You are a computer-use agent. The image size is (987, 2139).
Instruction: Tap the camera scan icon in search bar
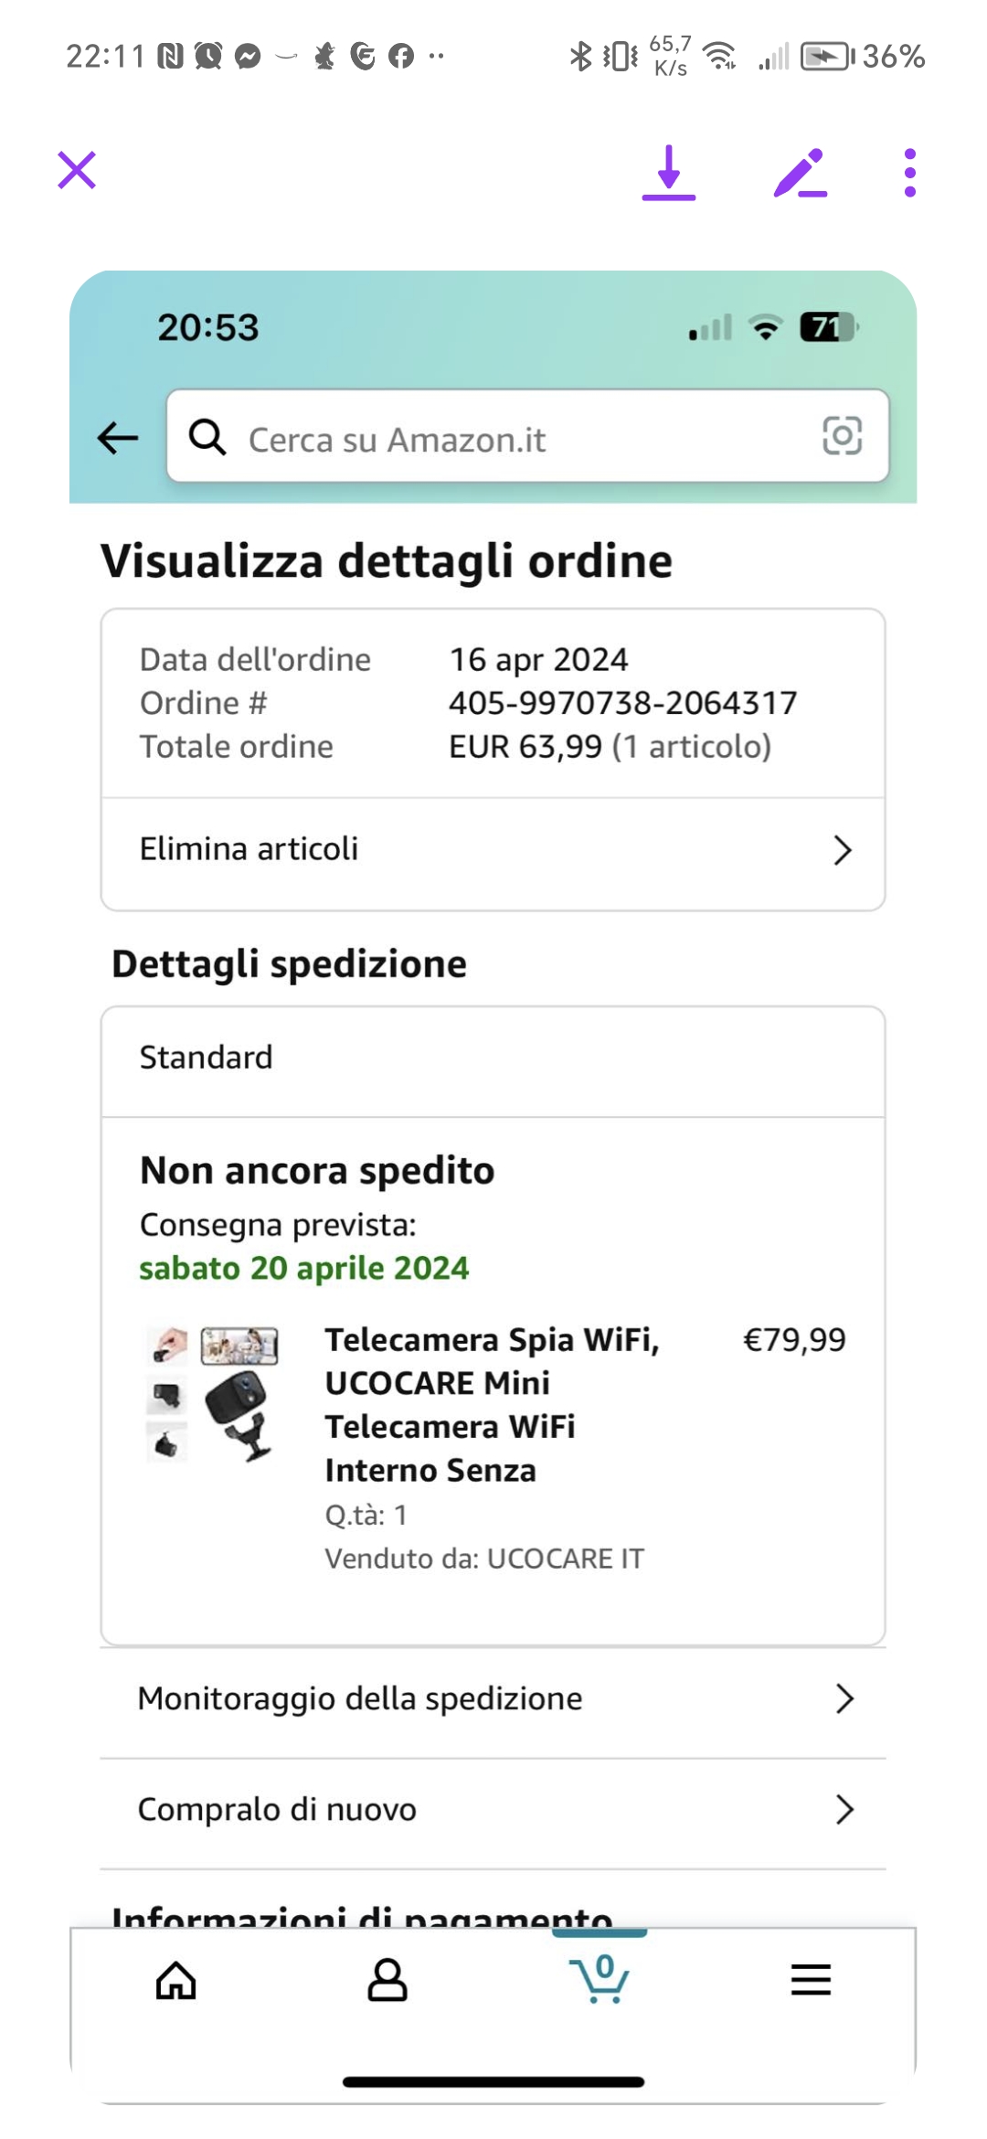842,436
